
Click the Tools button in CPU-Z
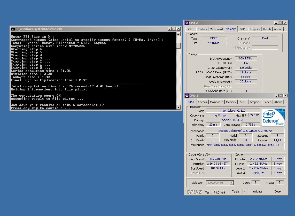pos(235,191)
